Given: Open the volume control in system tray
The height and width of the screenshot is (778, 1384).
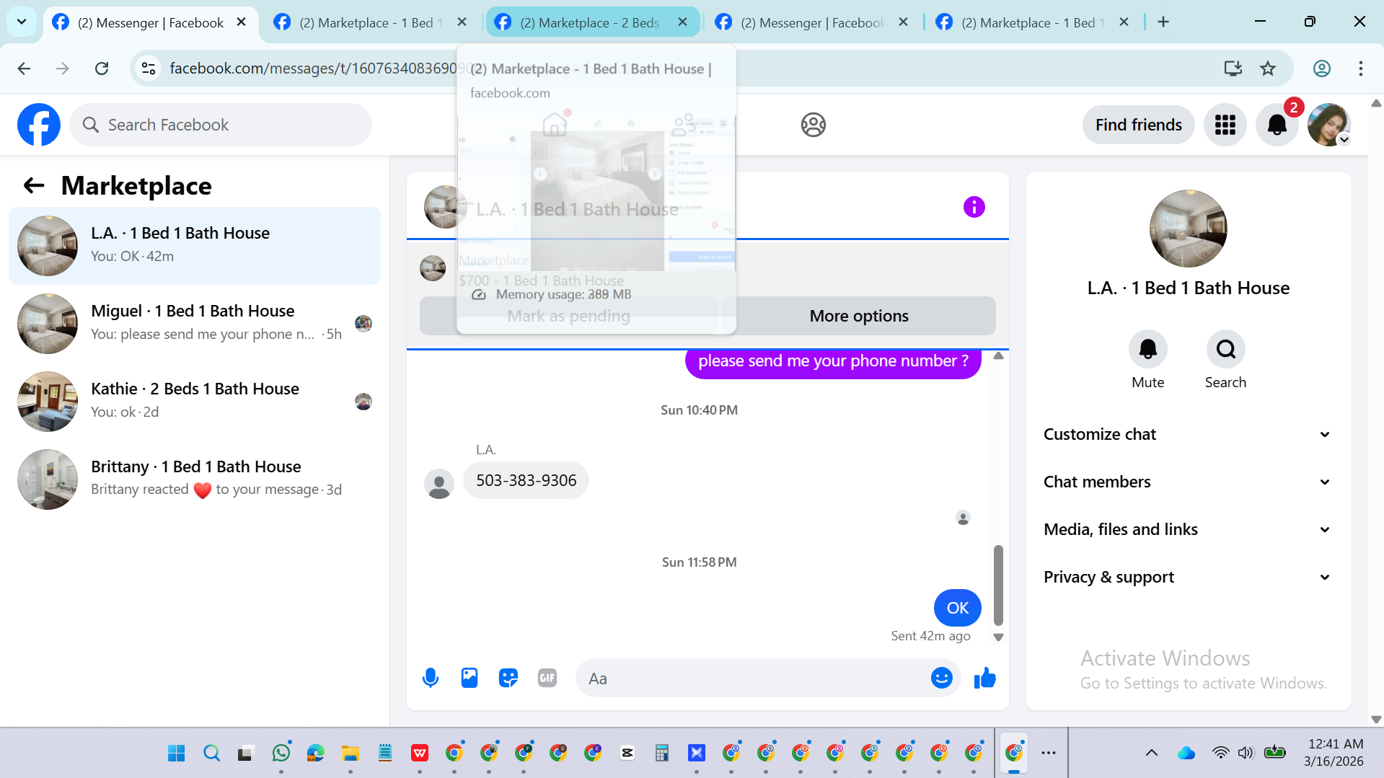Looking at the screenshot, I should pos(1246,753).
